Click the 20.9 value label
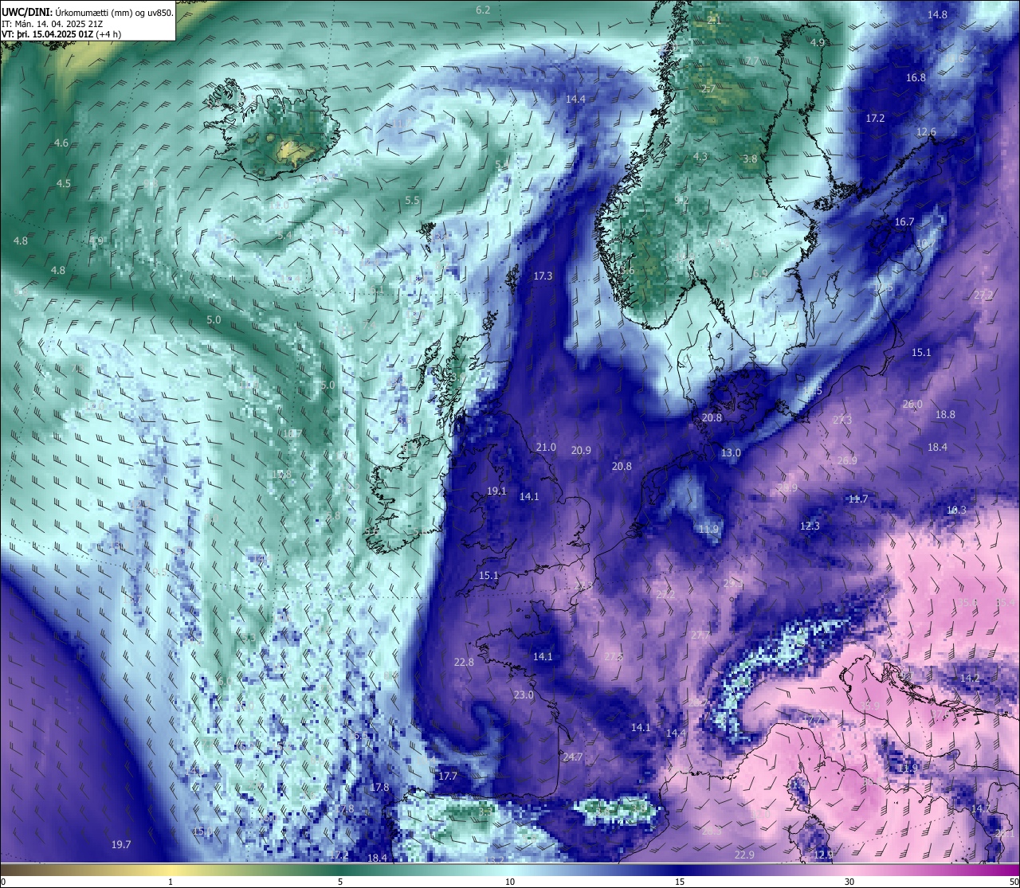This screenshot has width=1020, height=888. click(x=581, y=451)
